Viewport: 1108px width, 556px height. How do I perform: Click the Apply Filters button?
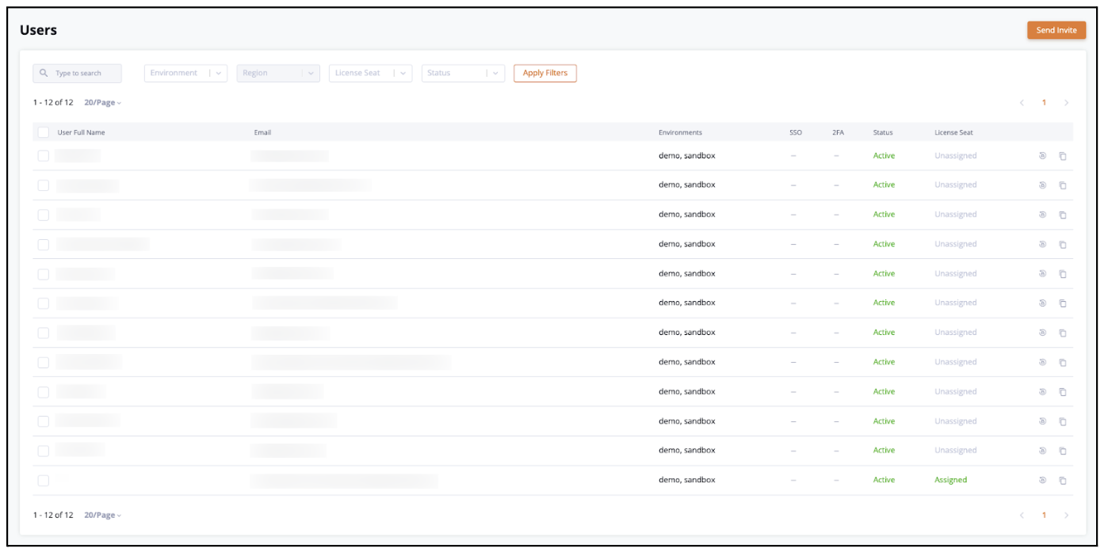(544, 73)
